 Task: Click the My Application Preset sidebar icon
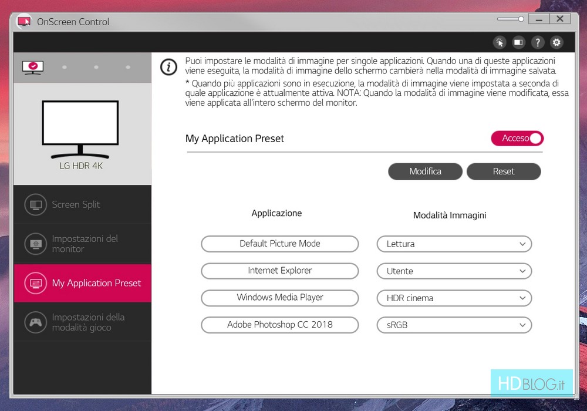point(36,283)
